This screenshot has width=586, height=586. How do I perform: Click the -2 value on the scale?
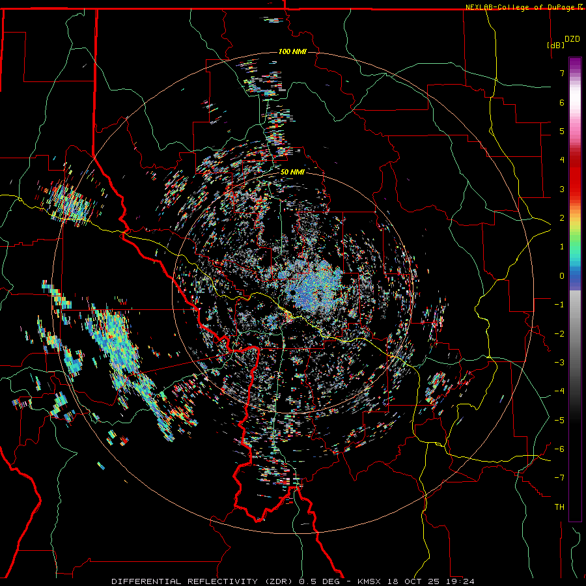[x=559, y=333]
